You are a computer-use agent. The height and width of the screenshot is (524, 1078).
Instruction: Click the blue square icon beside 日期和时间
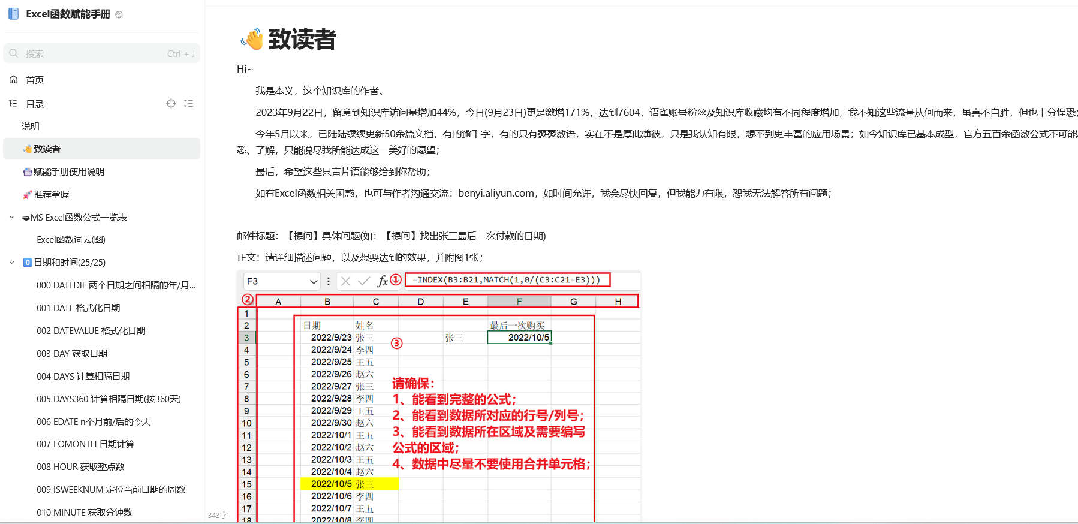(x=27, y=263)
